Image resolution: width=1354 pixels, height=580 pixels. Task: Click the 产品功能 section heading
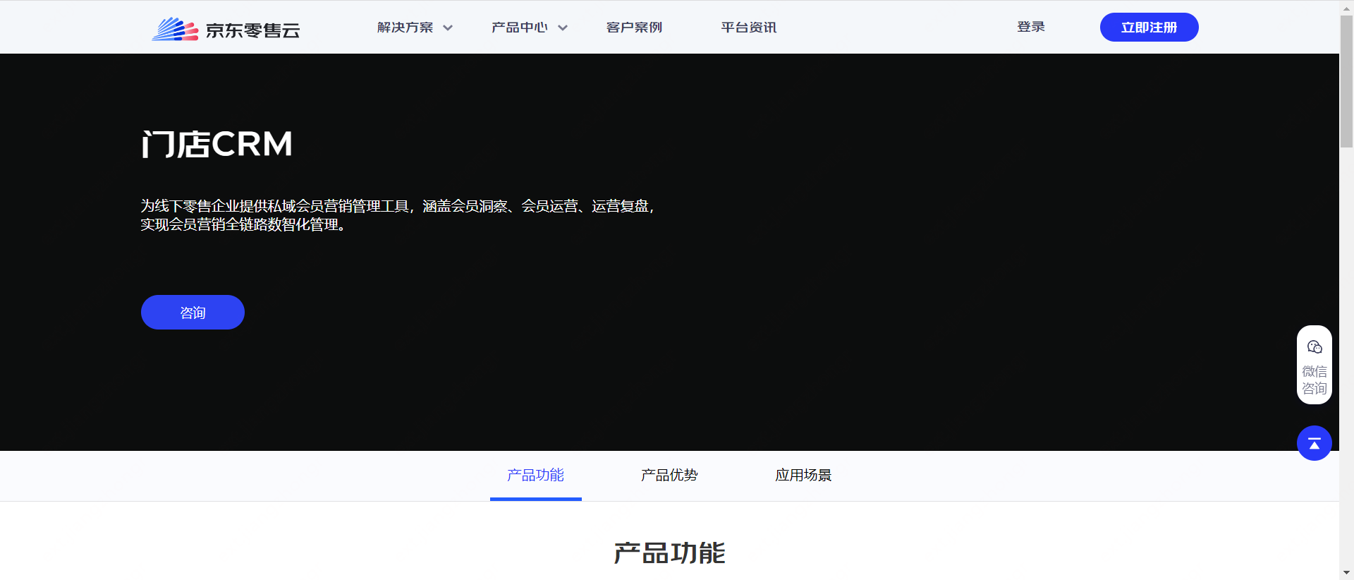pyautogui.click(x=669, y=553)
